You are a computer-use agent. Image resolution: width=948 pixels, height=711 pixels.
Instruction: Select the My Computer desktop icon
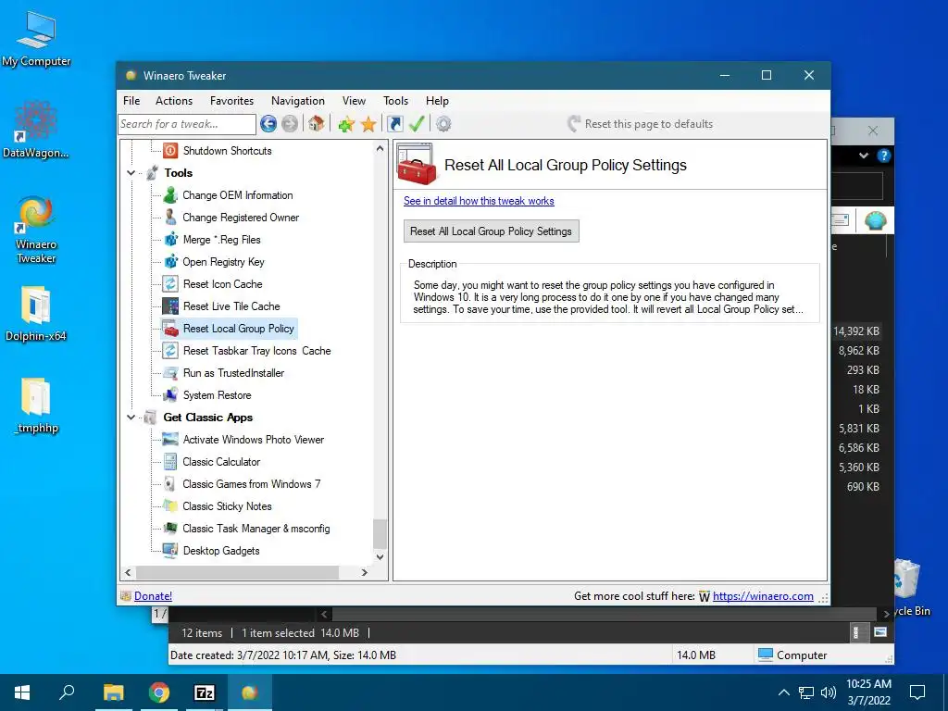(x=36, y=39)
